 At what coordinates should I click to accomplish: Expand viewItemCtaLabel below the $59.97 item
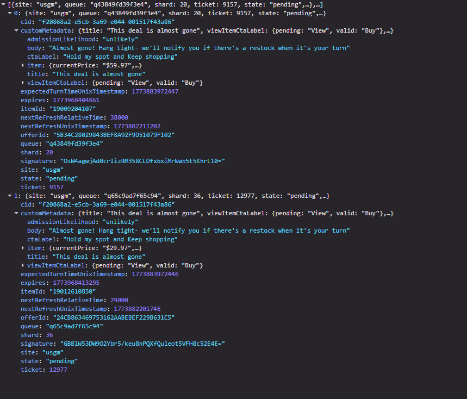(23, 83)
